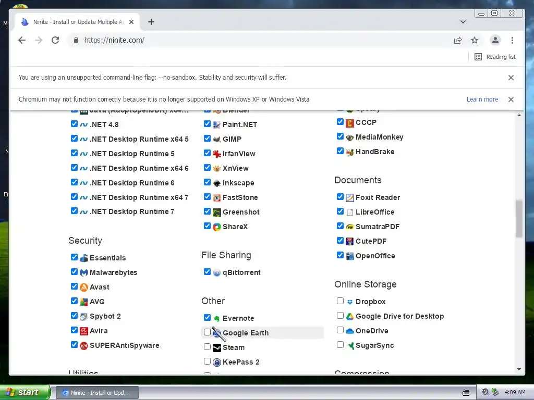
Task: Open a new browser tab
Action: click(x=151, y=22)
